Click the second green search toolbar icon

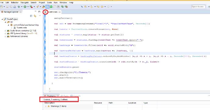tap(66, 7)
